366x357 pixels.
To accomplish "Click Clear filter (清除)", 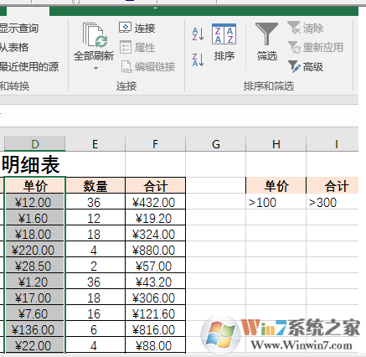I will pos(306,28).
